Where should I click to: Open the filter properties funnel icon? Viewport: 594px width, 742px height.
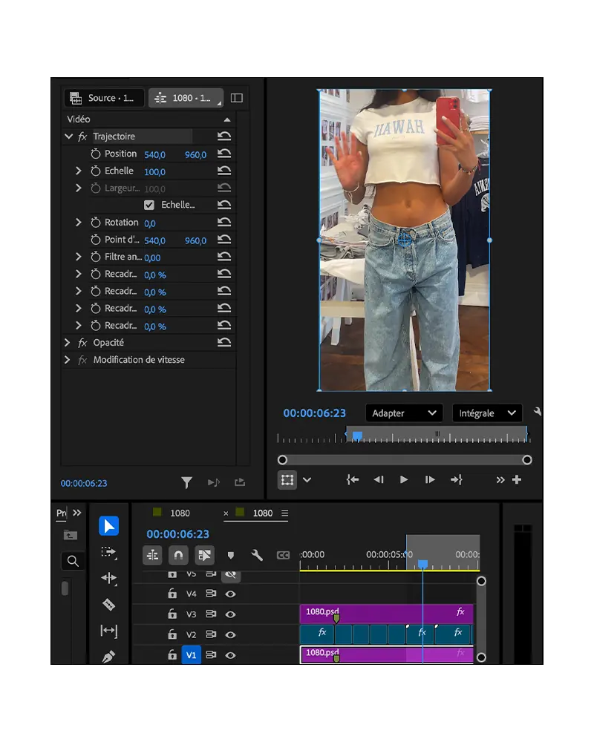click(186, 483)
